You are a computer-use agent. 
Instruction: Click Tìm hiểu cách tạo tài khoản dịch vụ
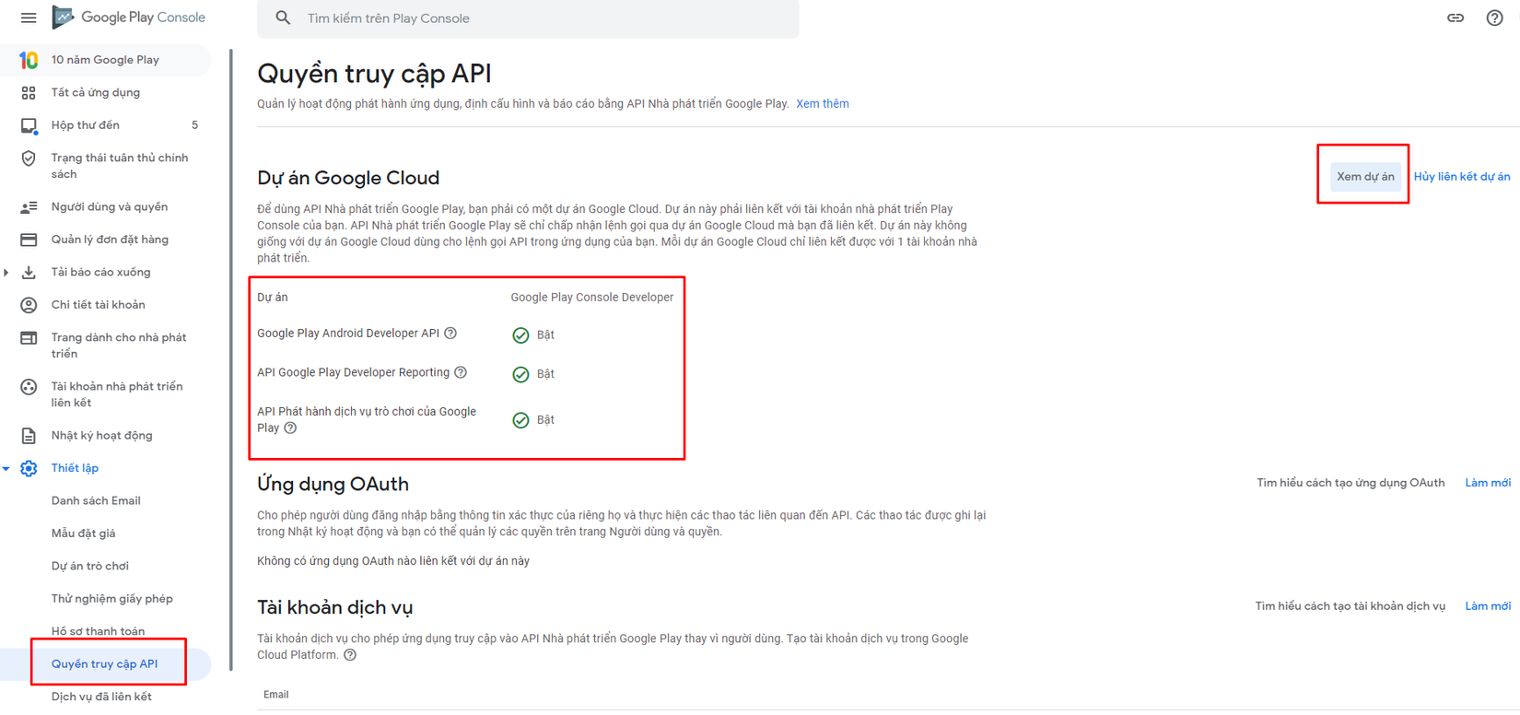(1350, 606)
